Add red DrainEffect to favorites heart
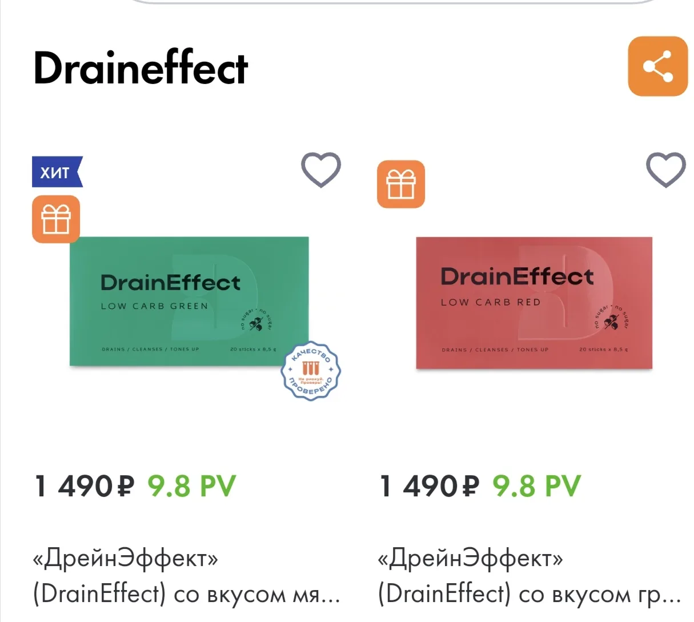This screenshot has width=694, height=622. pyautogui.click(x=665, y=170)
